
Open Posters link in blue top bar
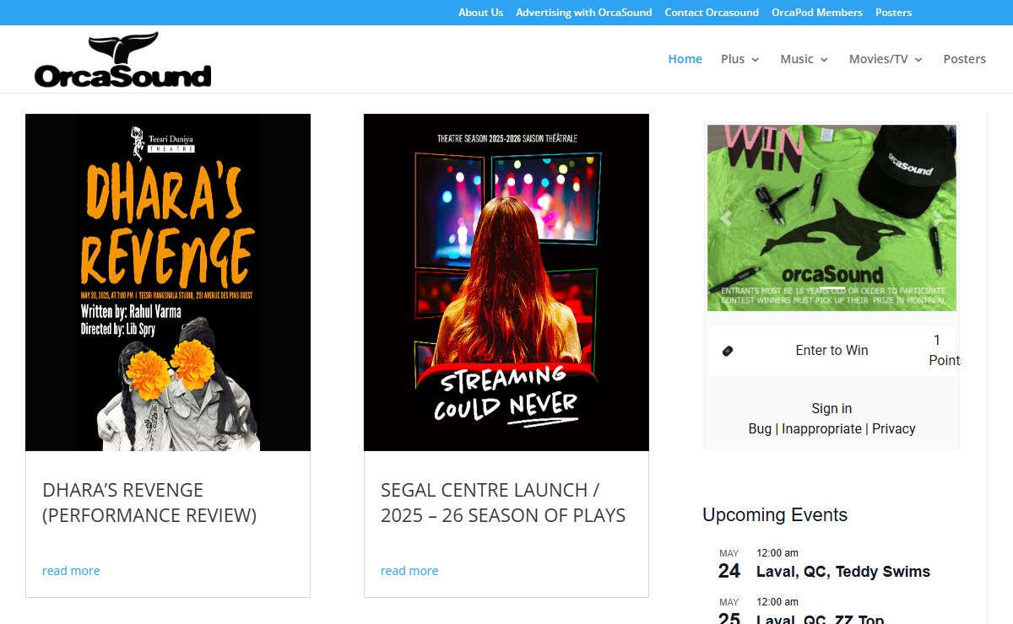point(893,13)
